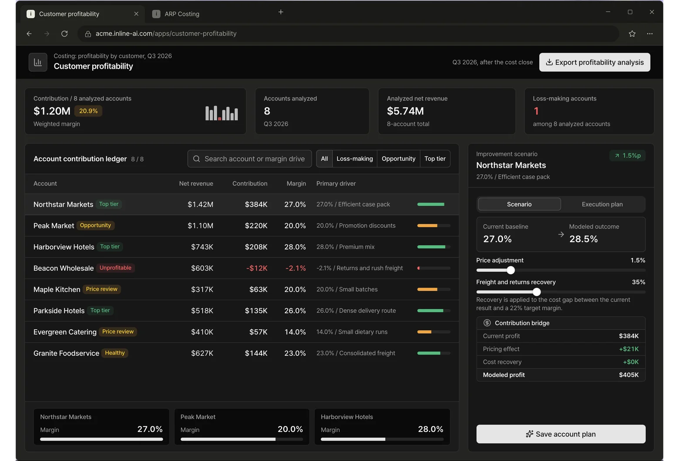Select the All filter
The height and width of the screenshot is (461, 679).
[324, 159]
